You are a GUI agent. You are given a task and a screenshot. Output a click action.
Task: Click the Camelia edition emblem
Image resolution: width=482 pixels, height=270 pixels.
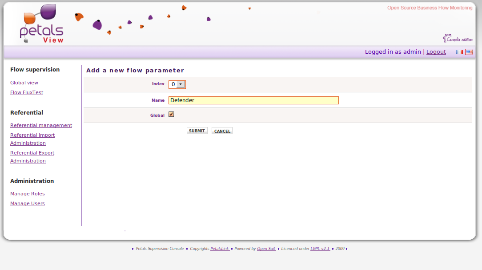pyautogui.click(x=458, y=39)
